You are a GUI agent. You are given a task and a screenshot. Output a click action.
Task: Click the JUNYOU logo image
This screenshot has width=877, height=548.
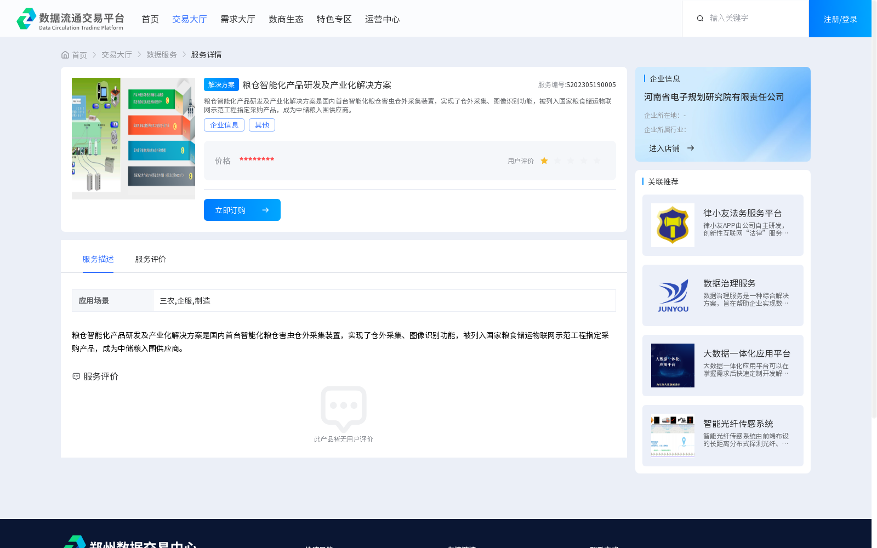click(673, 295)
